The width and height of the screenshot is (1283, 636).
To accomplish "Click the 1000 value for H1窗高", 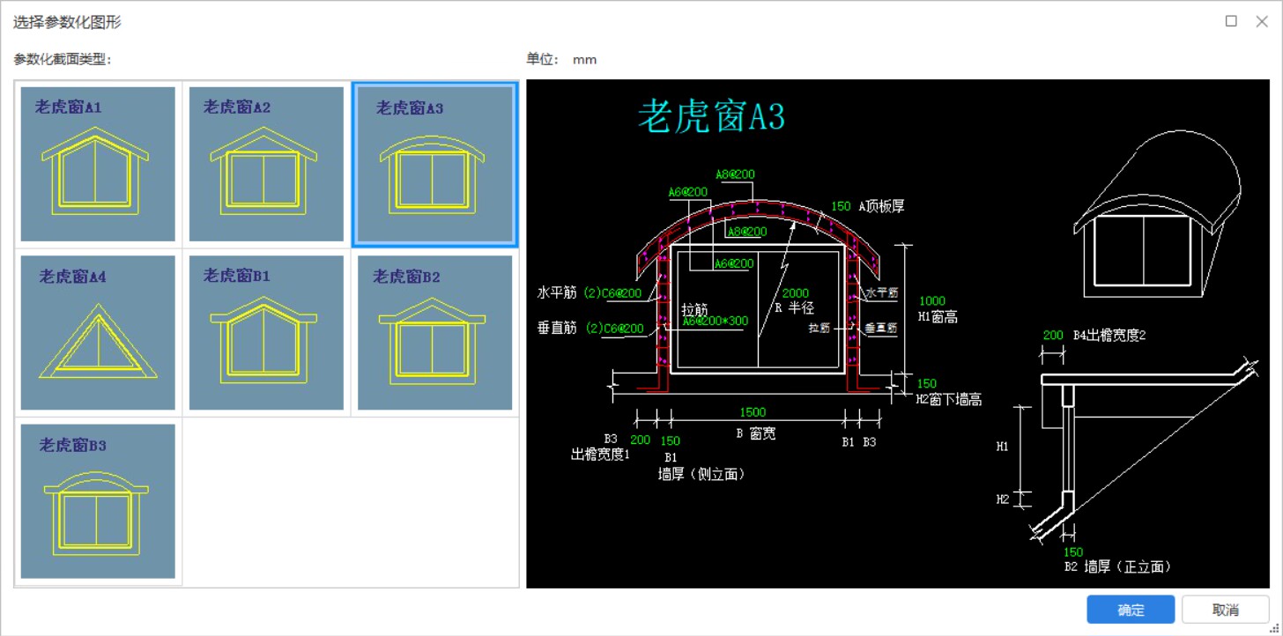I will [x=931, y=301].
